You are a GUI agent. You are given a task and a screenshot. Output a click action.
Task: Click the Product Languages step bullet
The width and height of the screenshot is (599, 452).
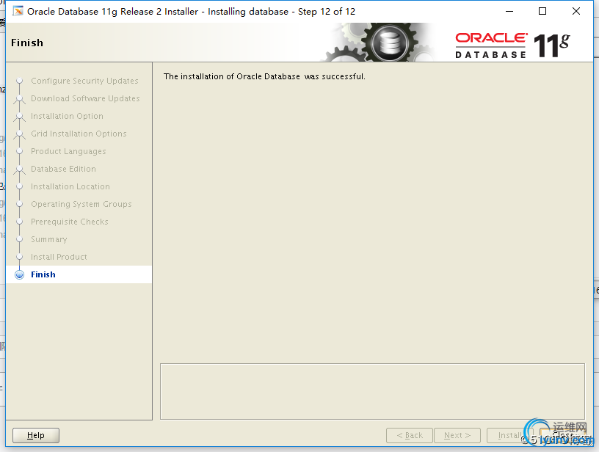20,151
